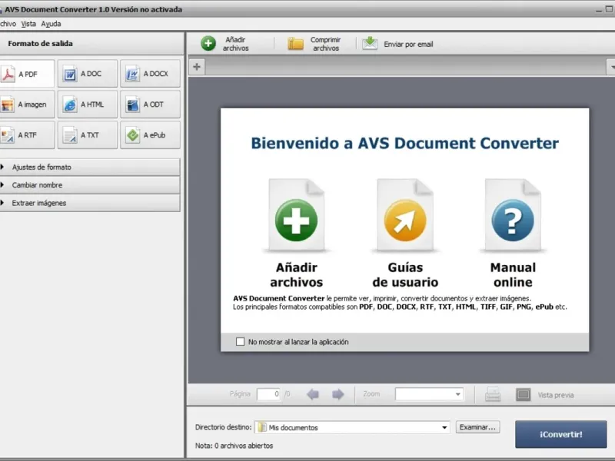The image size is (615, 461).
Task: Select the A ODT output format
Action: [x=150, y=104]
